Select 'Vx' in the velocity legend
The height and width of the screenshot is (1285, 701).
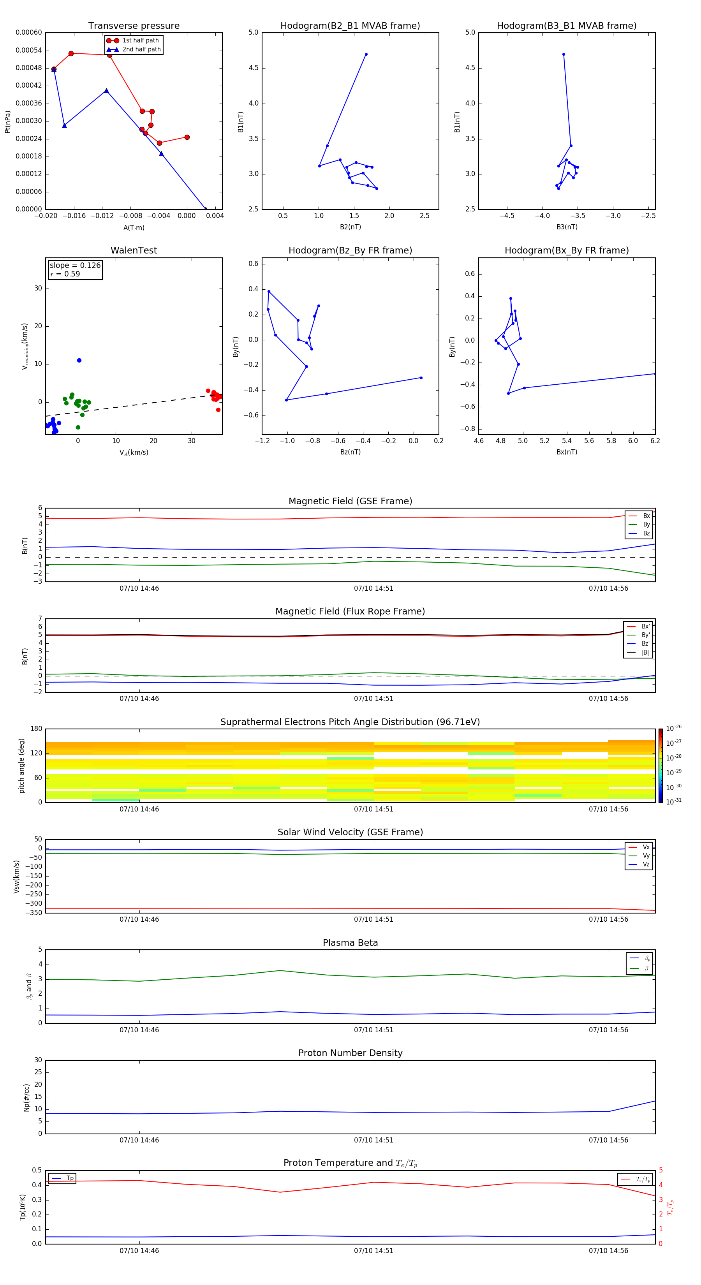point(639,847)
